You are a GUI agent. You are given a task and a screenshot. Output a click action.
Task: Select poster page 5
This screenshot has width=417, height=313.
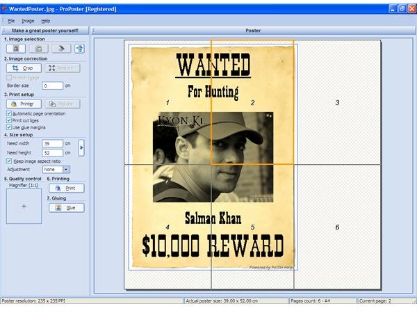point(253,227)
